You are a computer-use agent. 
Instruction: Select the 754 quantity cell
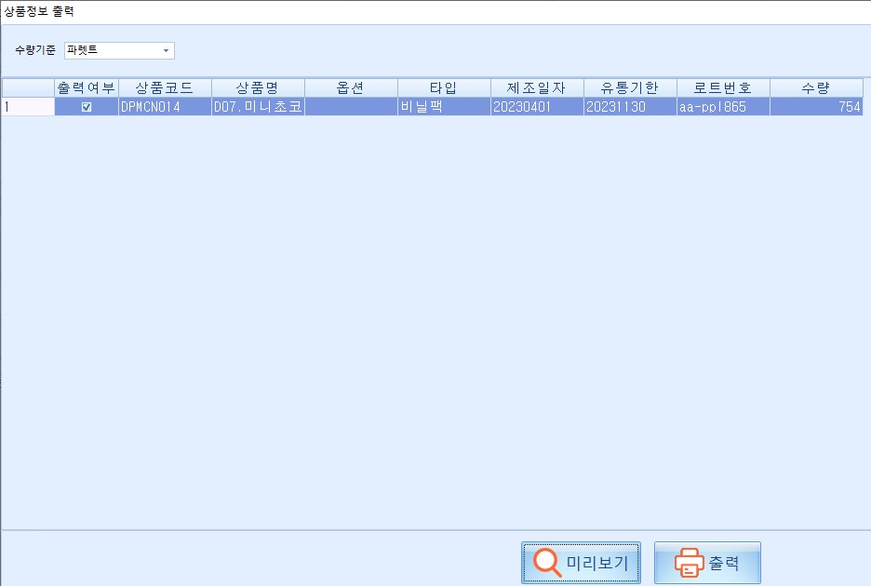(817, 107)
